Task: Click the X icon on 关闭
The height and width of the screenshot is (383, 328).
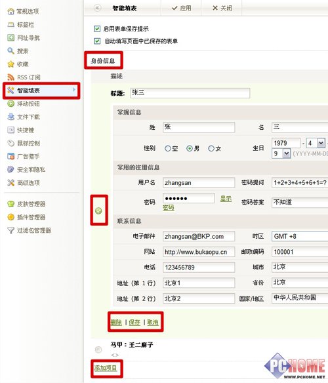Action: 215,8
